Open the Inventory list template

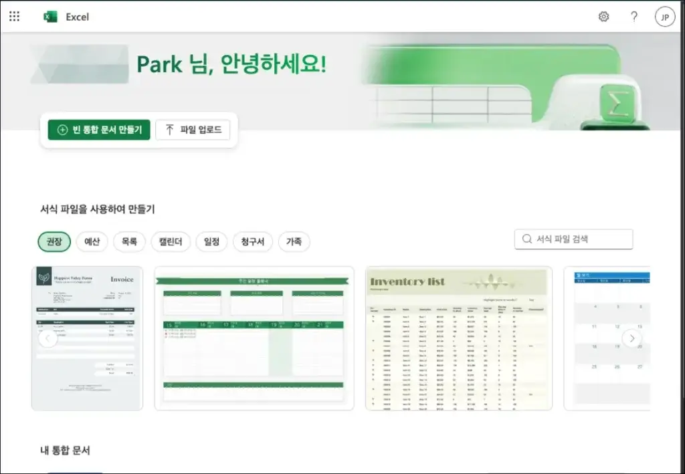coord(459,338)
